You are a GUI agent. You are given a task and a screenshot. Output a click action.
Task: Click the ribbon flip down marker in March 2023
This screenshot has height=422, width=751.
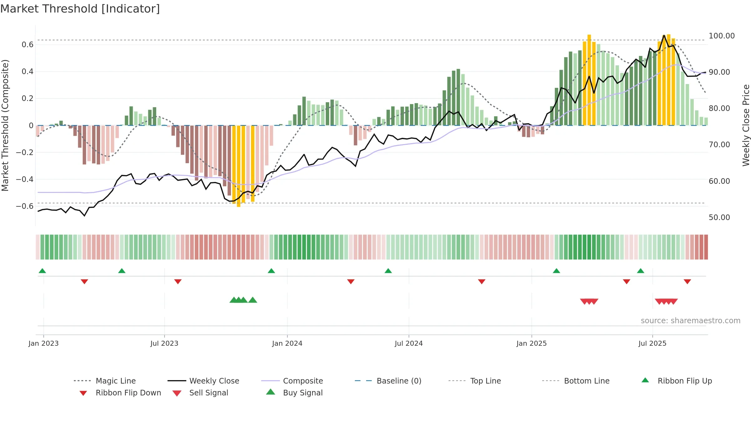(84, 282)
